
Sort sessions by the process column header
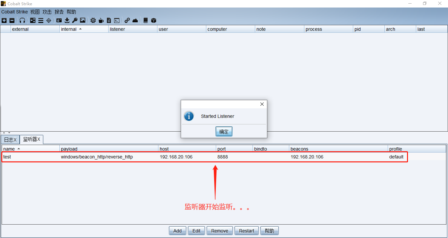pyautogui.click(x=329, y=29)
